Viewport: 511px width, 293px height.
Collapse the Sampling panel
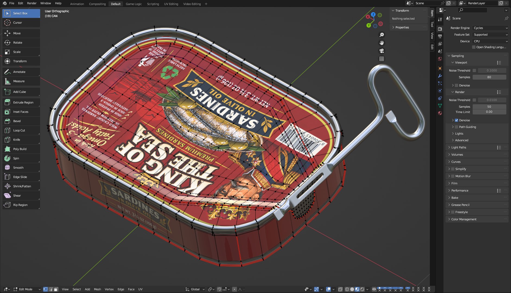tap(458, 56)
